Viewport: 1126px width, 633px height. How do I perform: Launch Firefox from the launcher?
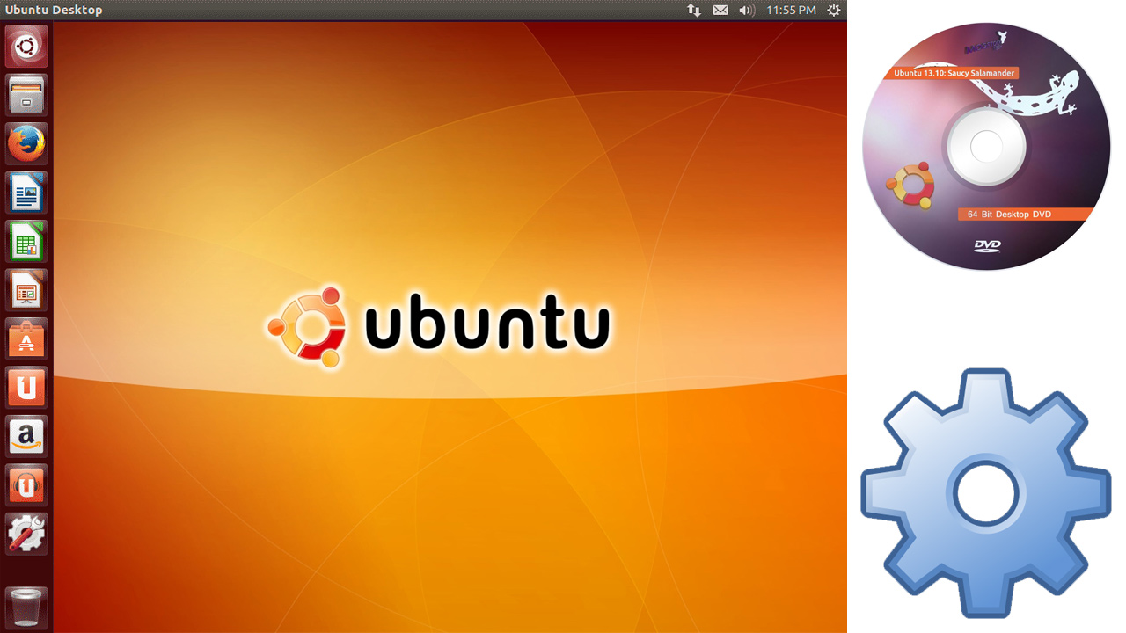(26, 143)
